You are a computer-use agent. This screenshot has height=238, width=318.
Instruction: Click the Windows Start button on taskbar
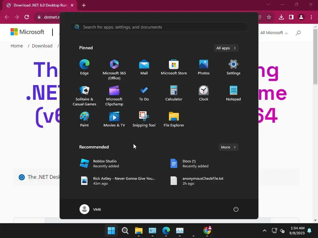click(x=111, y=231)
